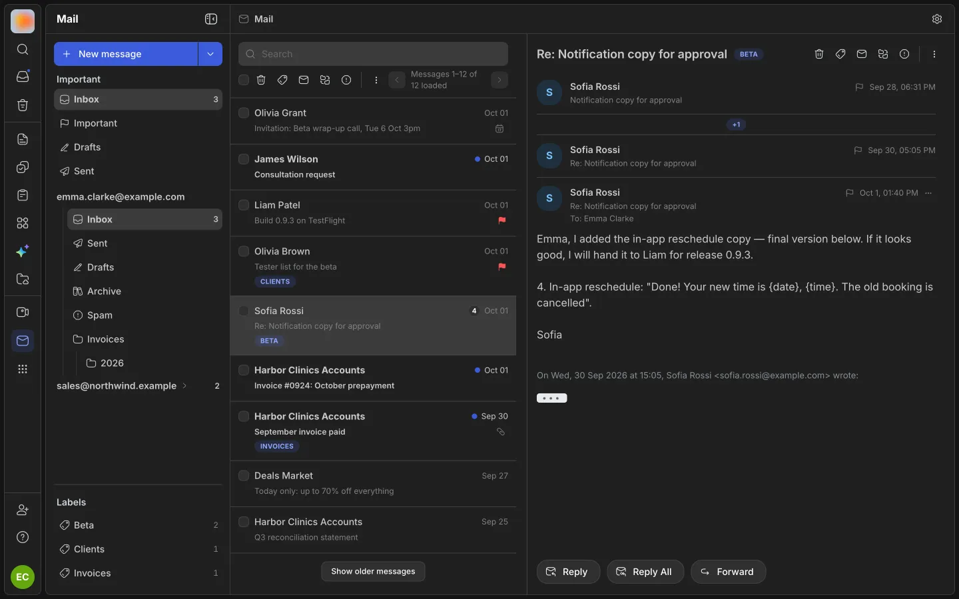Open the search icon in the left rail

[x=23, y=49]
